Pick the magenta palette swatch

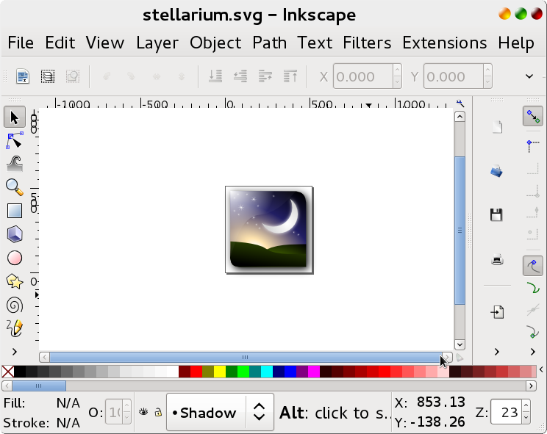coord(314,372)
